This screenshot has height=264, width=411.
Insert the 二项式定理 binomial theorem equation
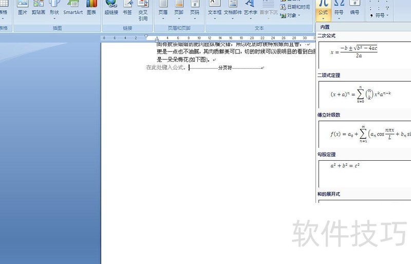pyautogui.click(x=365, y=95)
